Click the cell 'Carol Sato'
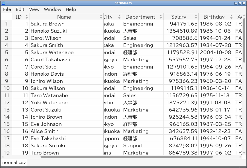 pos(66,67)
